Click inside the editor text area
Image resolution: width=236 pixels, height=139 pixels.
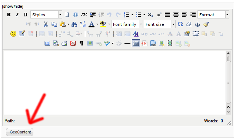pyautogui.click(x=114, y=82)
